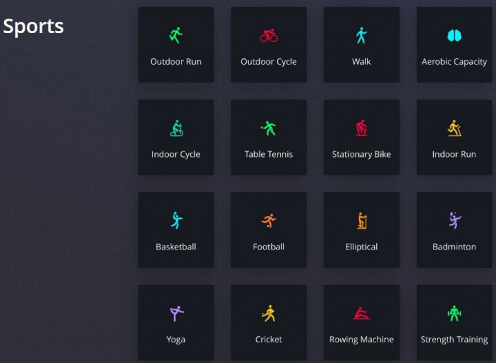Viewport: 496px width, 363px height.
Task: Click the Sports section heading
Action: click(33, 26)
